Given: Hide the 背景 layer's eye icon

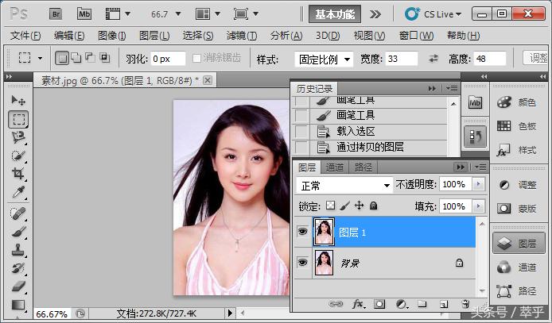Looking at the screenshot, I should [x=303, y=262].
